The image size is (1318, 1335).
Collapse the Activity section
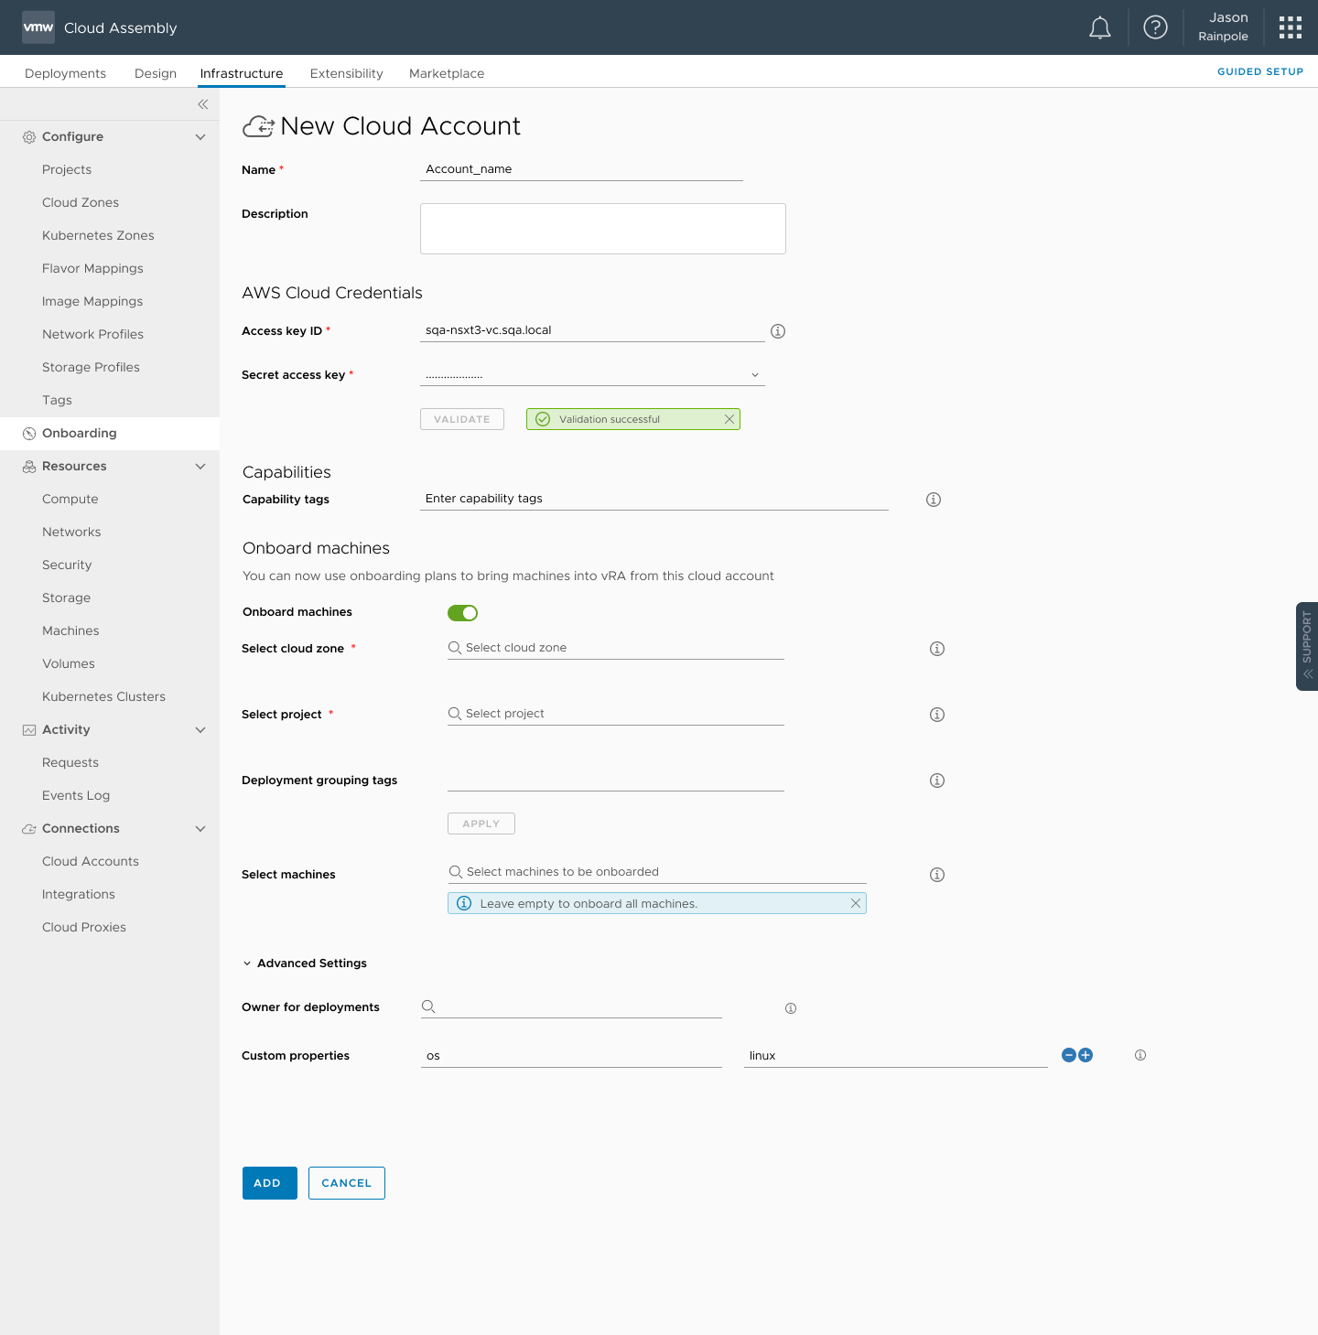[200, 730]
